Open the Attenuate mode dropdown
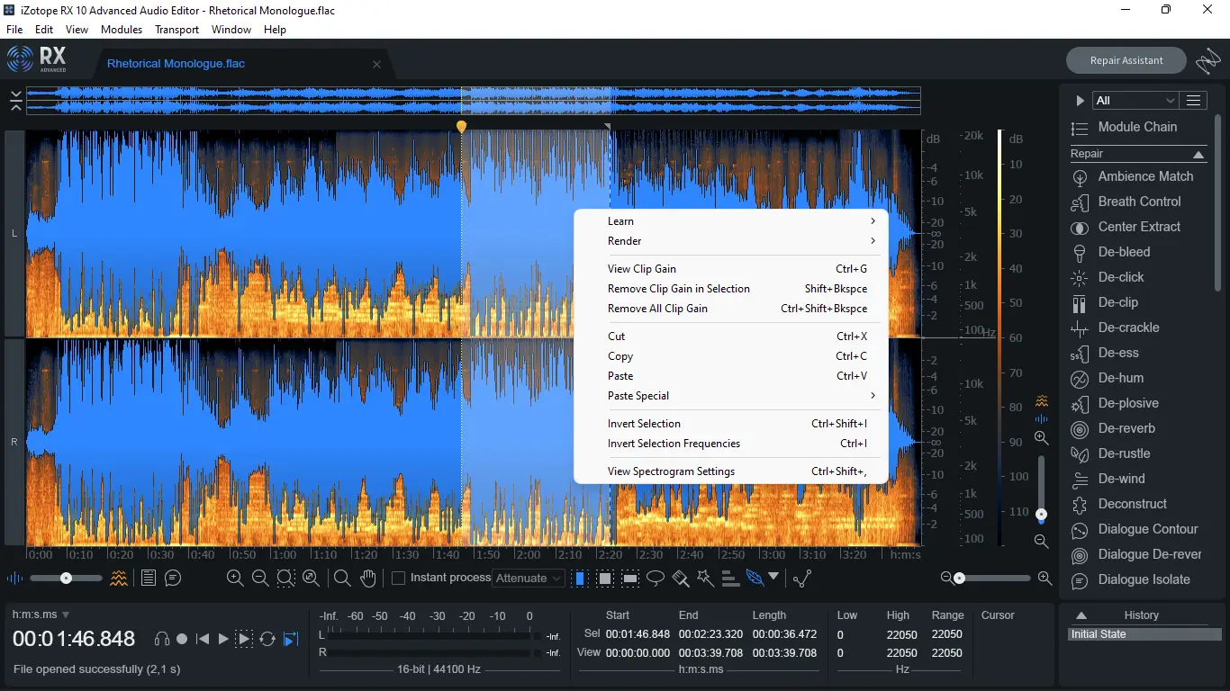The width and height of the screenshot is (1230, 691). tap(529, 579)
